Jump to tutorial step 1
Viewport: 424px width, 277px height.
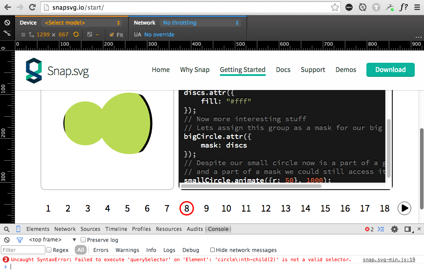click(48, 209)
